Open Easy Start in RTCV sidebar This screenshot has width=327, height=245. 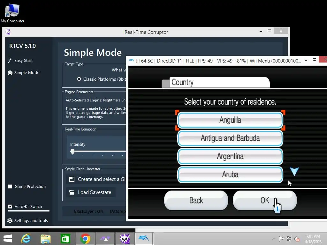[23, 60]
